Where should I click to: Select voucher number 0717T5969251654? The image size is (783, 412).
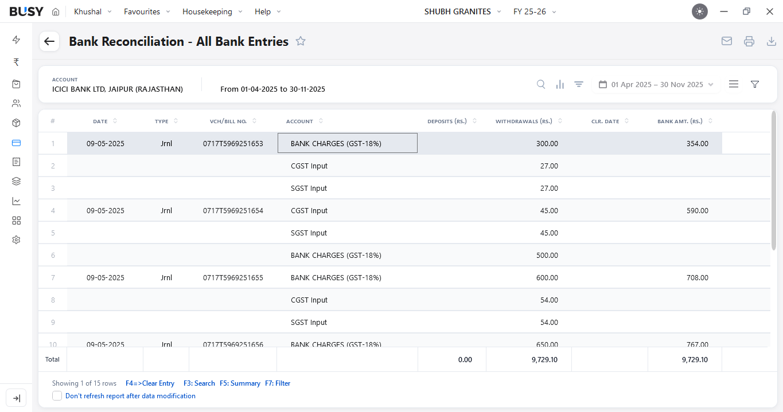[x=233, y=211]
